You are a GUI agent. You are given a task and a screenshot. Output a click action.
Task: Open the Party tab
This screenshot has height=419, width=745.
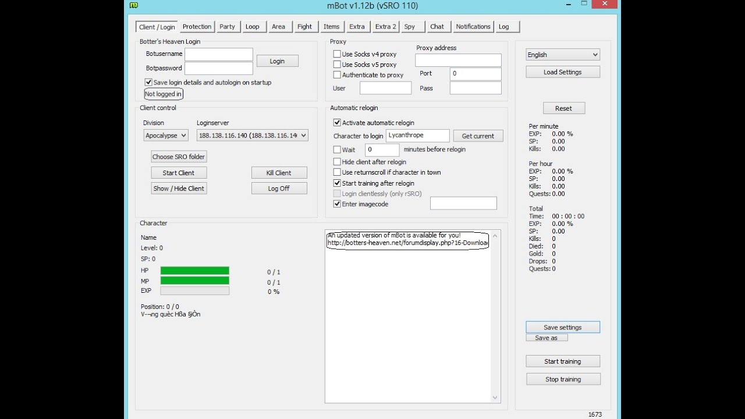pos(227,27)
